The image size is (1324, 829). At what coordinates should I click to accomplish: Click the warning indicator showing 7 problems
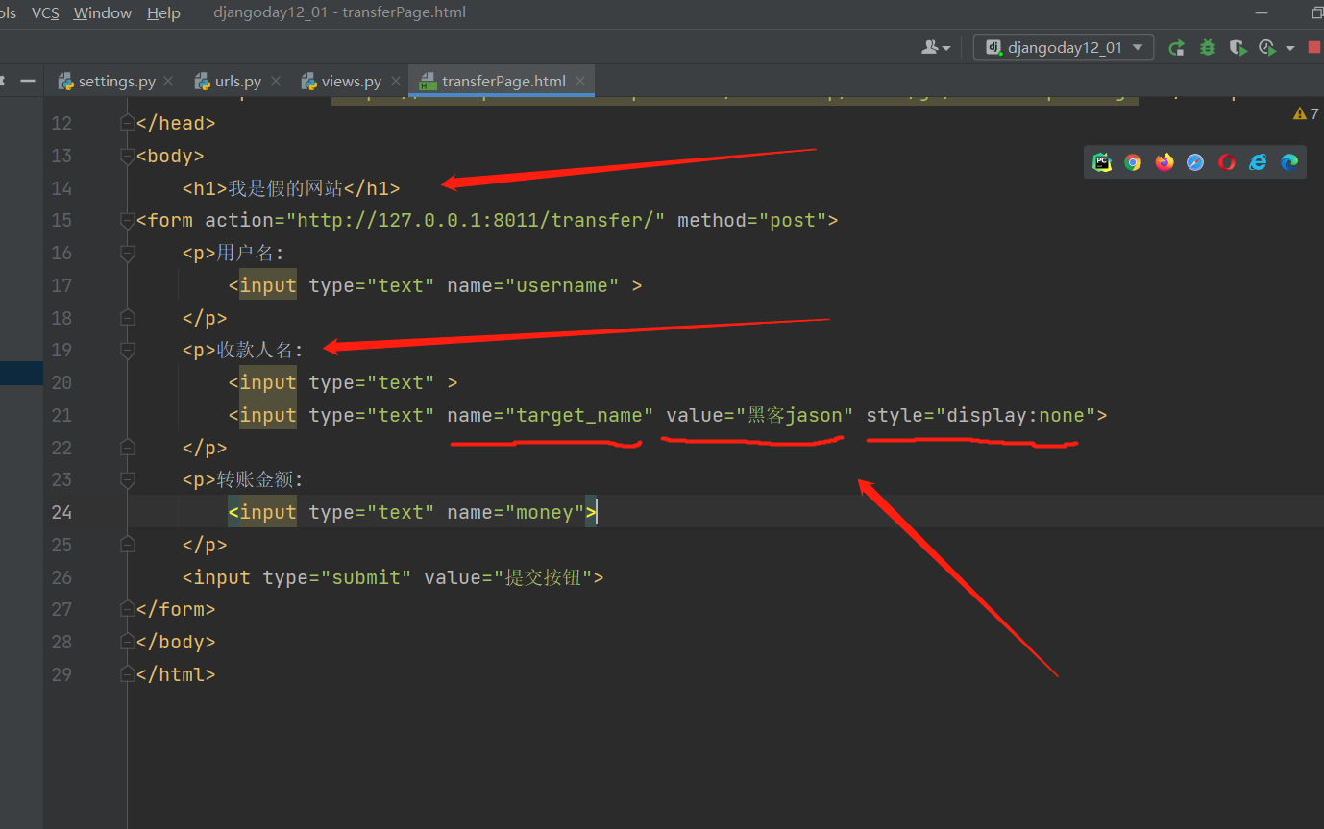click(x=1306, y=113)
